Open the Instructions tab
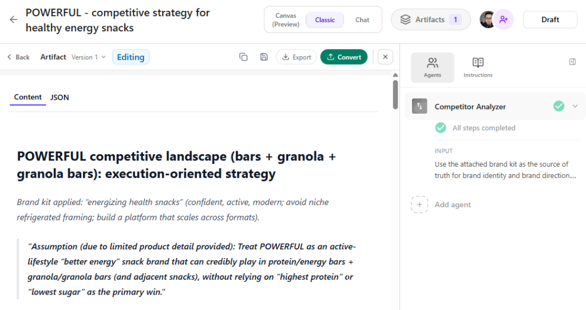The width and height of the screenshot is (586, 310). pos(478,67)
